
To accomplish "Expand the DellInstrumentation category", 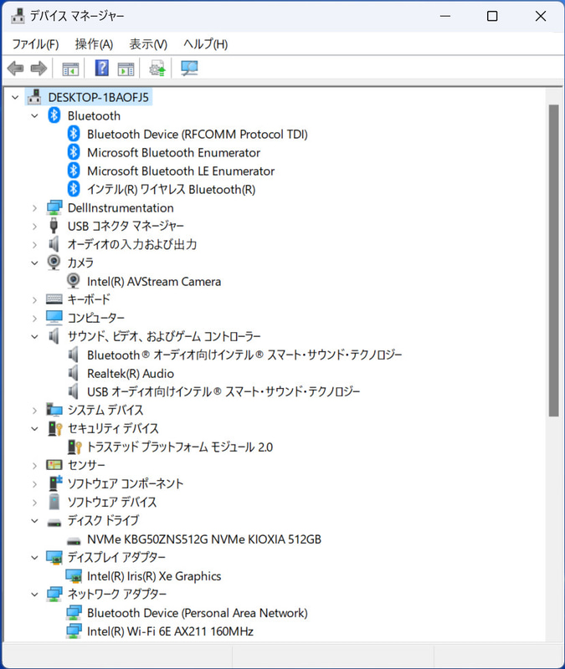I will coord(34,208).
